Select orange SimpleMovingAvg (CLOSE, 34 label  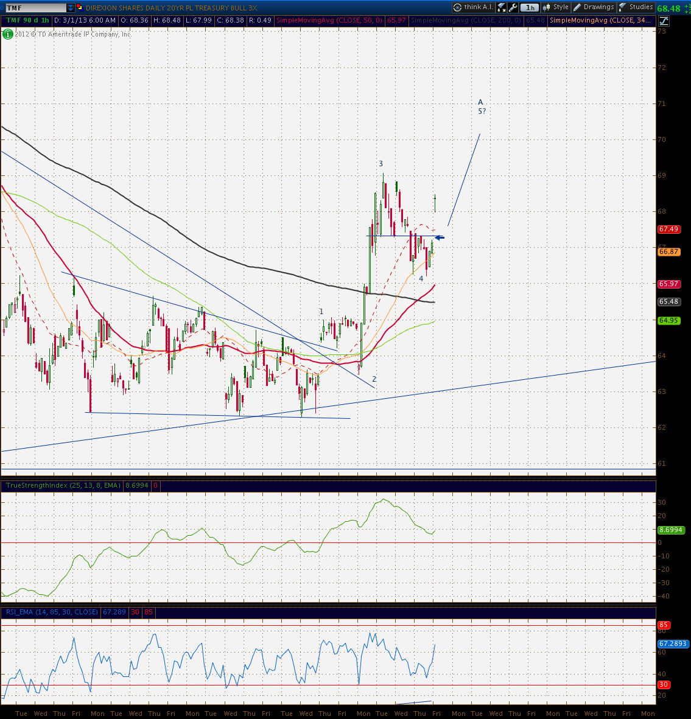click(x=600, y=21)
